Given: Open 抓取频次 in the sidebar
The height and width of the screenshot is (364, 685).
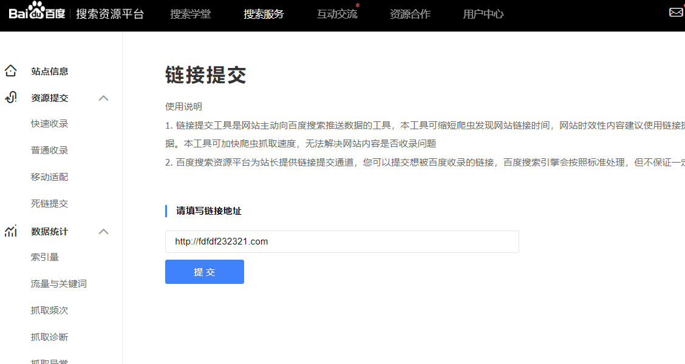Looking at the screenshot, I should pos(50,311).
